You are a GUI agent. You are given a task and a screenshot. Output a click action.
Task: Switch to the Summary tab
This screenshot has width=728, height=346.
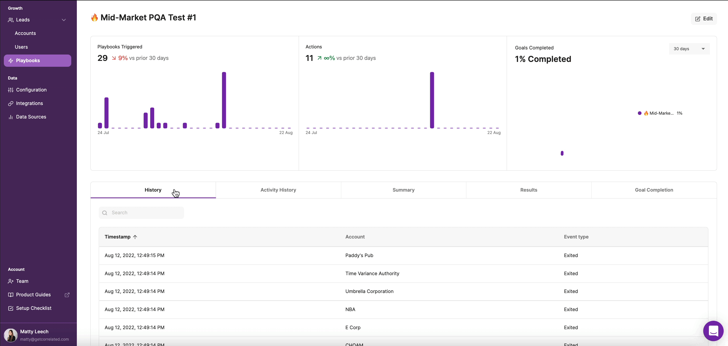click(404, 190)
